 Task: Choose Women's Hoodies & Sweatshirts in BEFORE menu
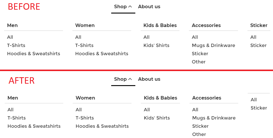[102, 54]
